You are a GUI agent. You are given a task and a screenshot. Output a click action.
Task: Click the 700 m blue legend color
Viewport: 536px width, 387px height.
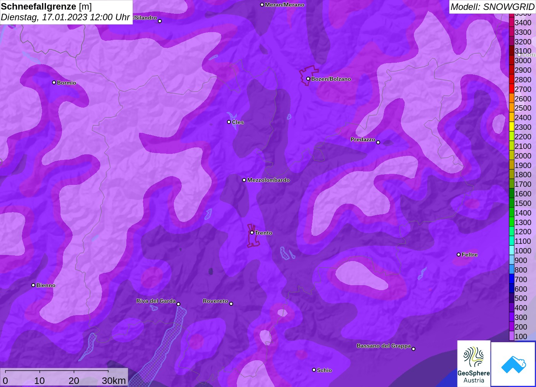tap(511, 279)
